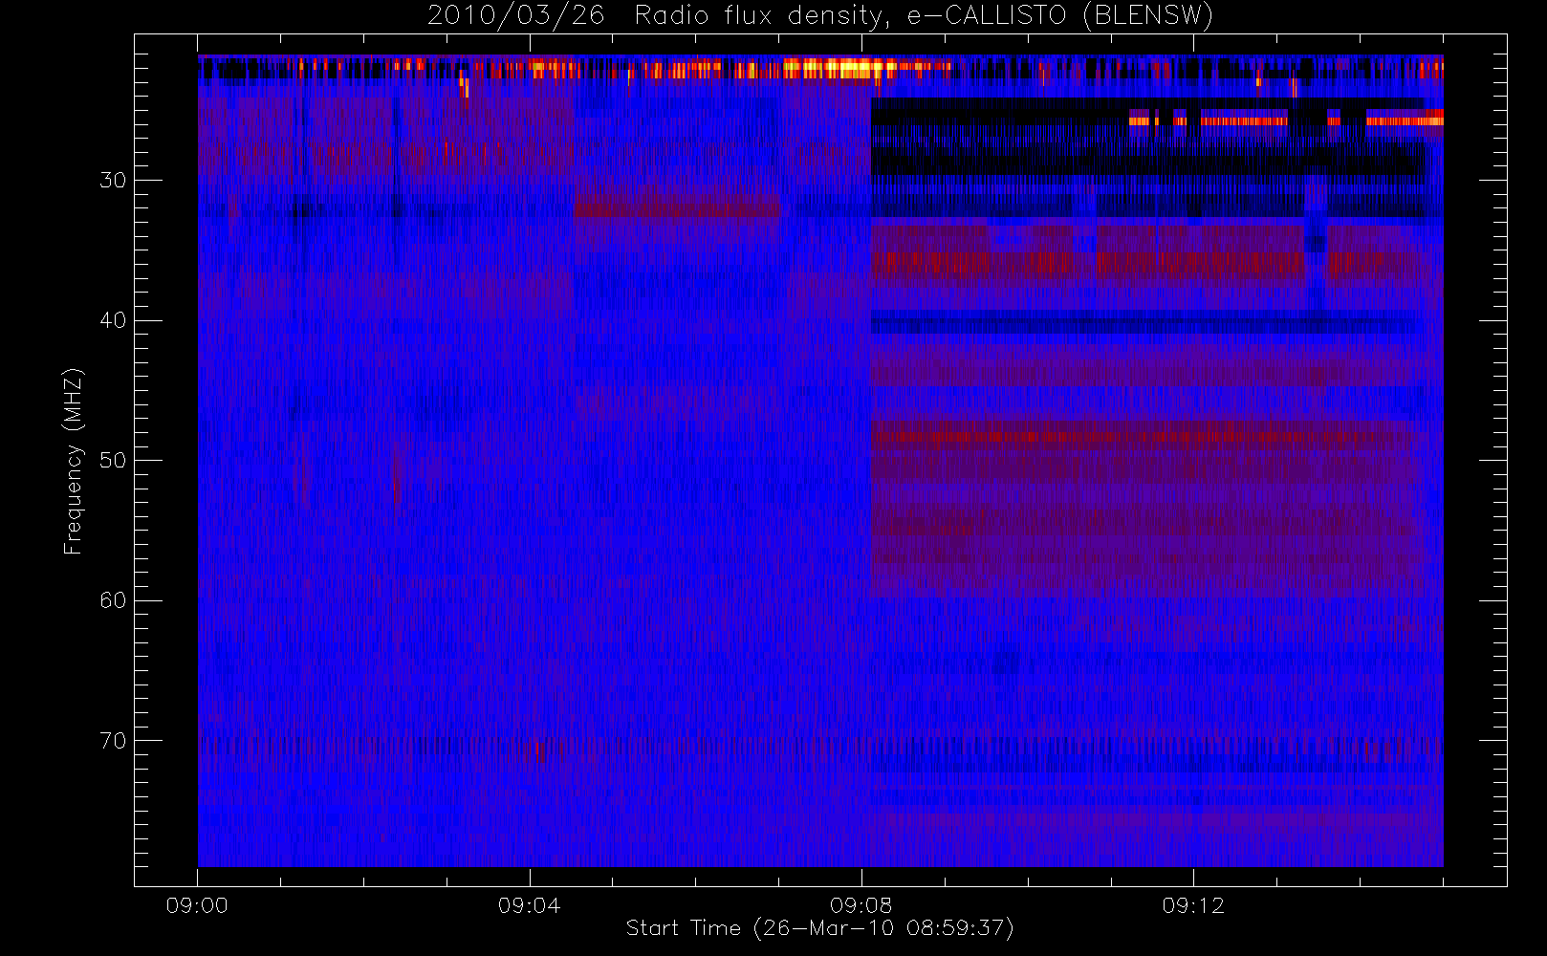Click the plot title '2010/03/26 Radio flux density'

[819, 16]
